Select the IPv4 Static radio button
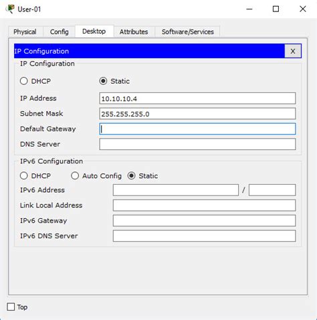The height and width of the screenshot is (320, 317). [103, 81]
